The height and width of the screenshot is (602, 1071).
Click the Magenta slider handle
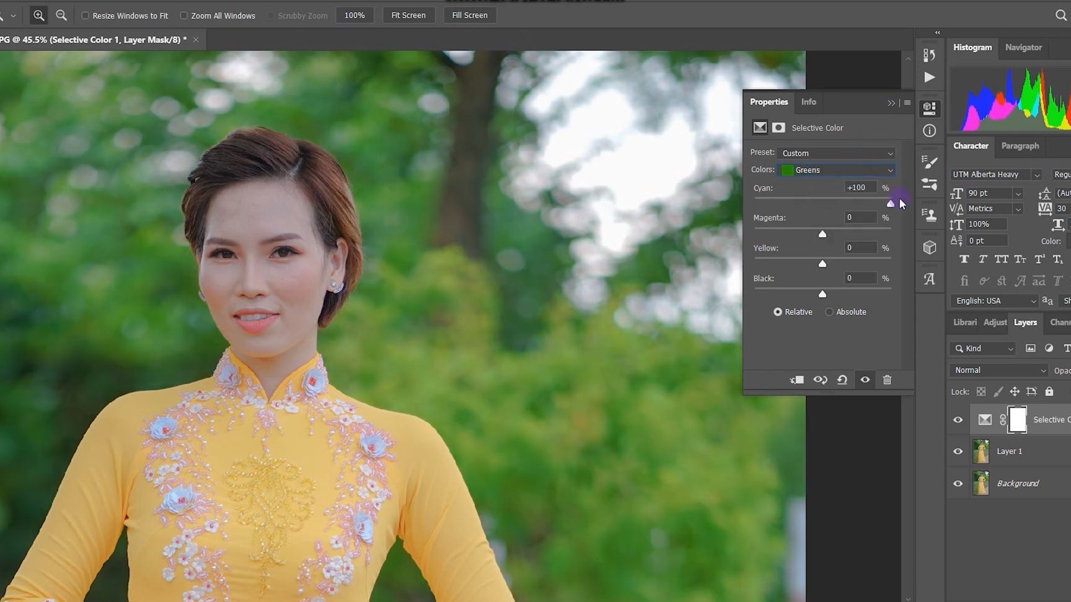pyautogui.click(x=822, y=234)
